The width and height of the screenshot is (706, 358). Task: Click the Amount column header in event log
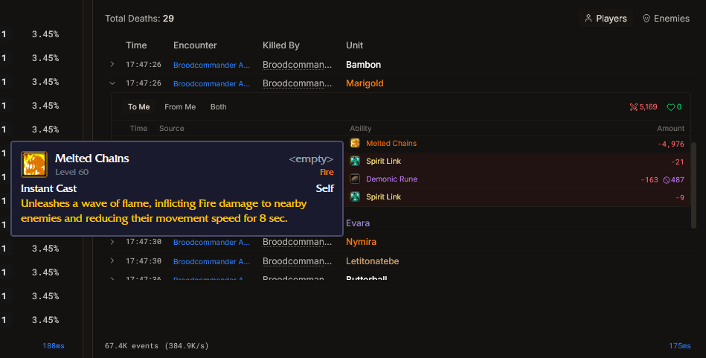(x=670, y=128)
